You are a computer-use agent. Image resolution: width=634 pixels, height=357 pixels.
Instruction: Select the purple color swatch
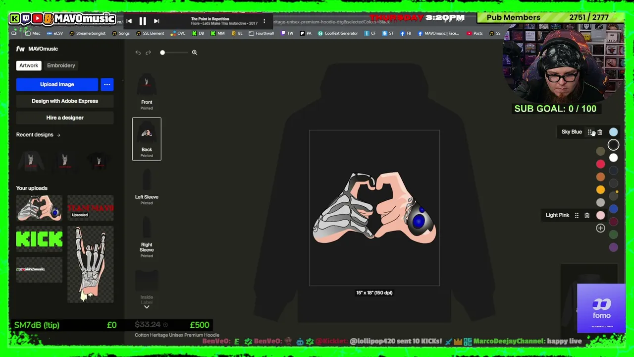[x=613, y=248]
